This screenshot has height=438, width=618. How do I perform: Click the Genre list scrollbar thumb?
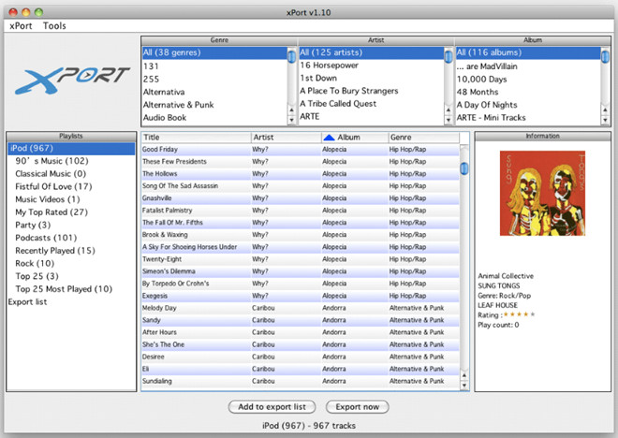pyautogui.click(x=291, y=56)
